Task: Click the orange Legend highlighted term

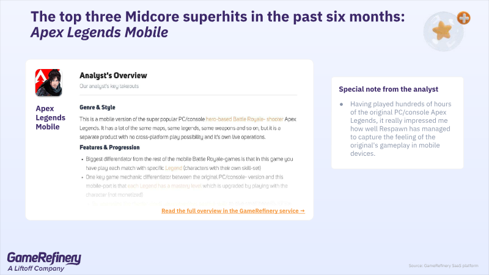Action: click(x=174, y=168)
